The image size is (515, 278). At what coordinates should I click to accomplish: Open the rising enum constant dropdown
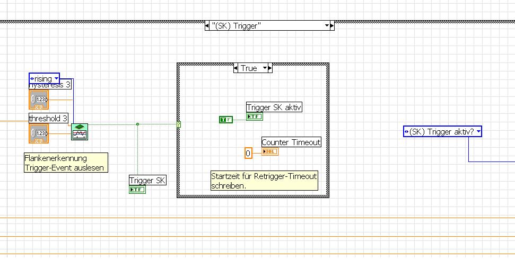[x=57, y=78]
